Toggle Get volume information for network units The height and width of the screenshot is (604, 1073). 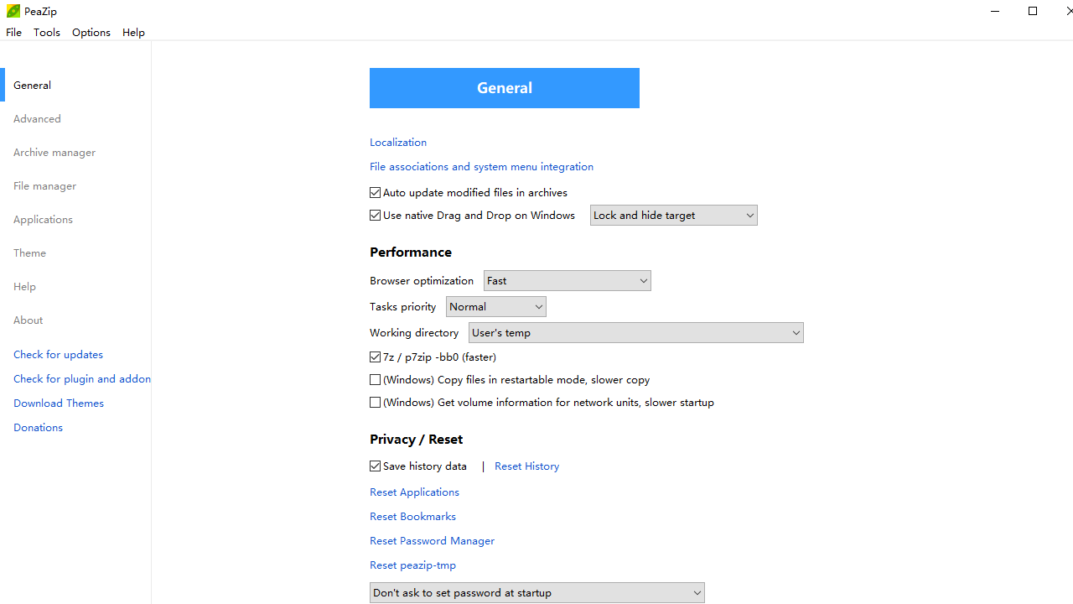coord(376,403)
